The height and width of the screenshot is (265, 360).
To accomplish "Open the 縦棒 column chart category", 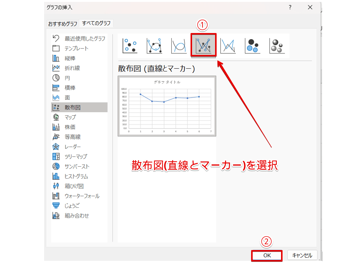I will (70, 58).
